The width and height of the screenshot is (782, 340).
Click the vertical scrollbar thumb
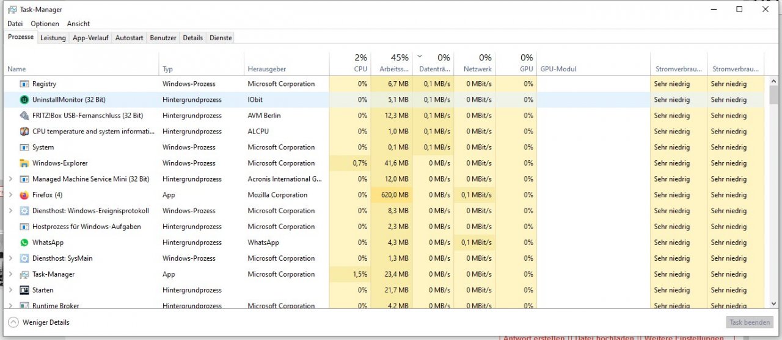tap(773, 95)
